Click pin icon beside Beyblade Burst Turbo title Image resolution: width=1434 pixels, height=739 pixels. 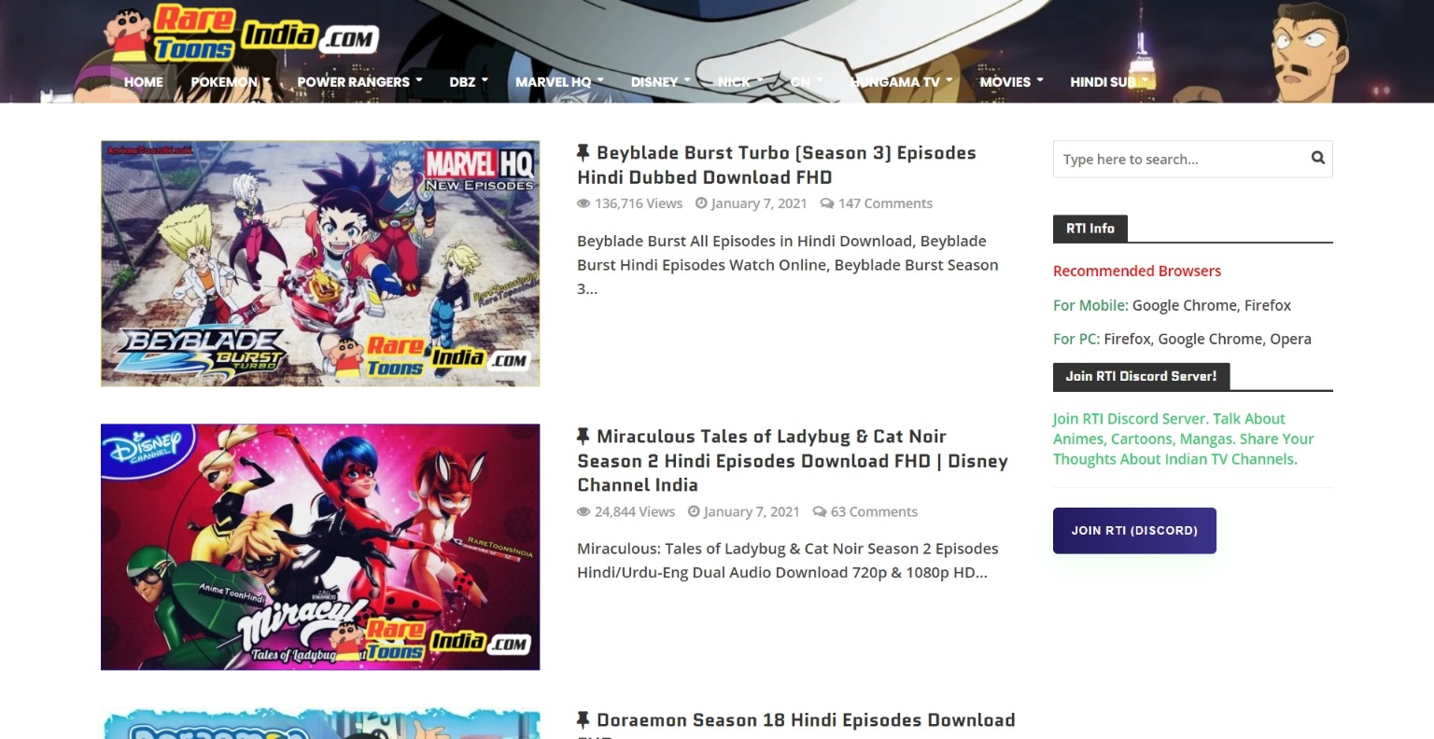[583, 152]
